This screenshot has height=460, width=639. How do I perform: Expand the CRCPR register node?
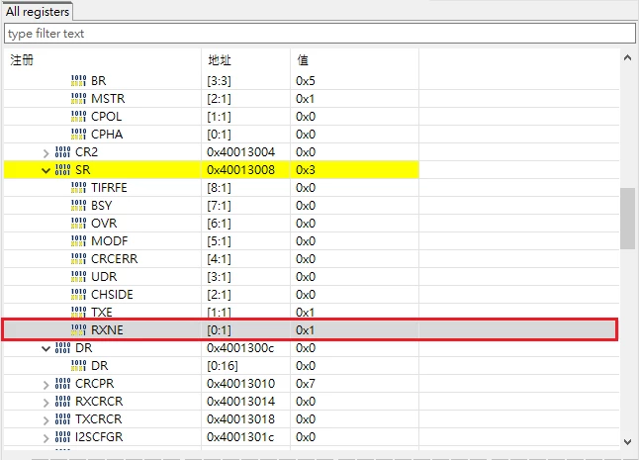[x=46, y=384]
